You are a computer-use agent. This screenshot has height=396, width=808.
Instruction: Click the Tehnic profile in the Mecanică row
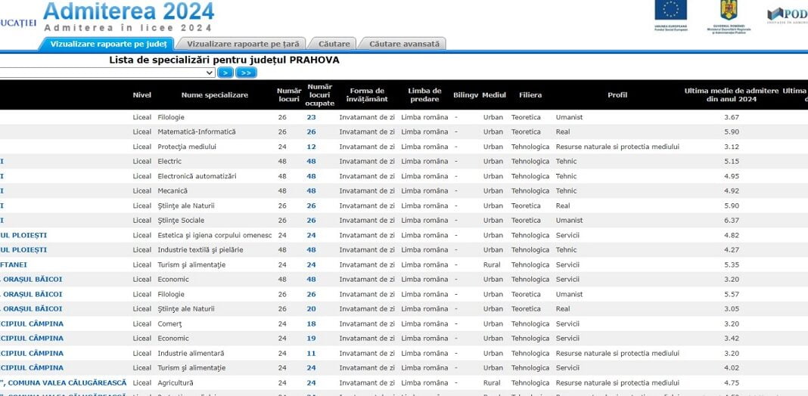567,190
